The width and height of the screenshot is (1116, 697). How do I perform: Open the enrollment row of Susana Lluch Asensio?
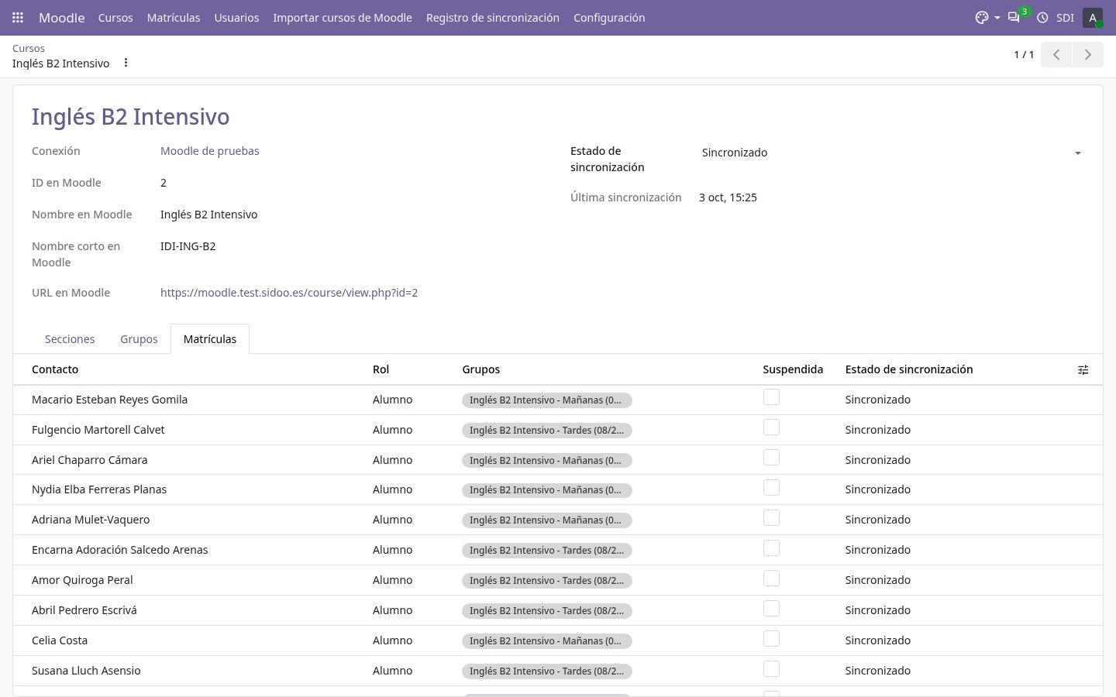(x=558, y=671)
